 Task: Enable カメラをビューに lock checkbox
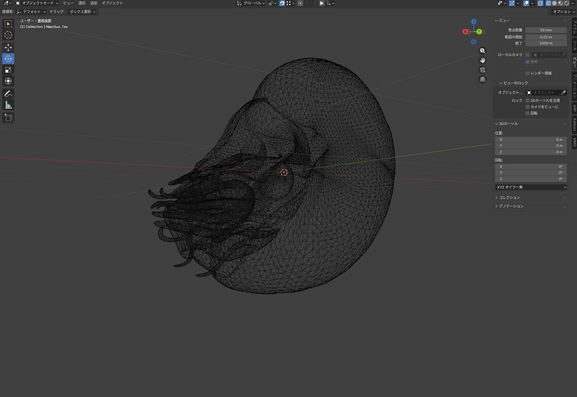click(527, 107)
